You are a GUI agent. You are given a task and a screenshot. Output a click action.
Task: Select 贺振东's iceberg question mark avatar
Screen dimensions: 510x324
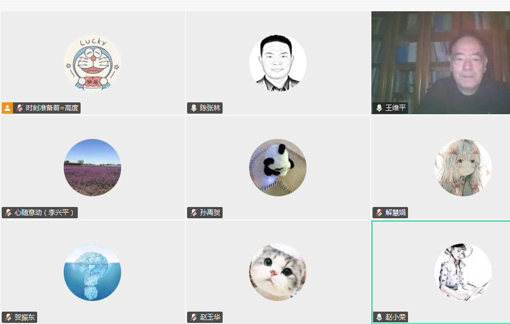(x=92, y=272)
